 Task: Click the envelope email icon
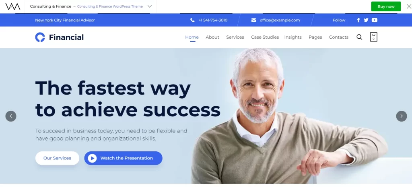pyautogui.click(x=253, y=20)
